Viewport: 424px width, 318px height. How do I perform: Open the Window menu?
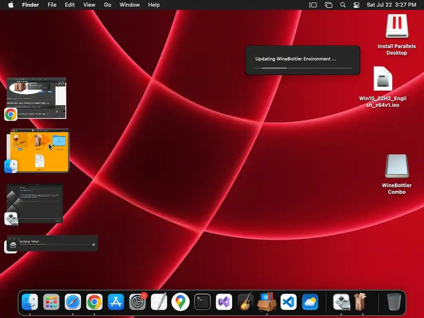tap(130, 5)
